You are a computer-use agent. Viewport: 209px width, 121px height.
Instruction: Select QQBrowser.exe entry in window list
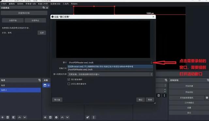click(110, 66)
